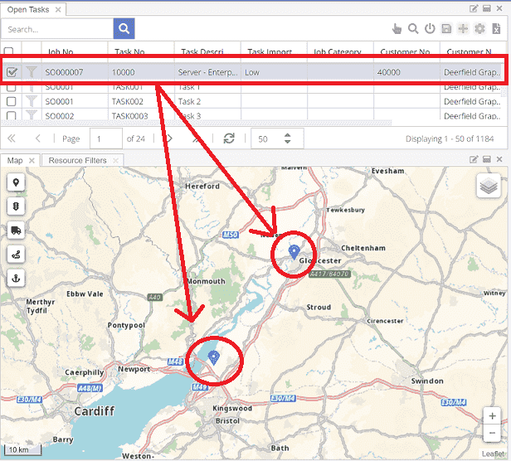Click the map marker near Gloucester
Viewport: 511px width, 461px height.
[294, 252]
